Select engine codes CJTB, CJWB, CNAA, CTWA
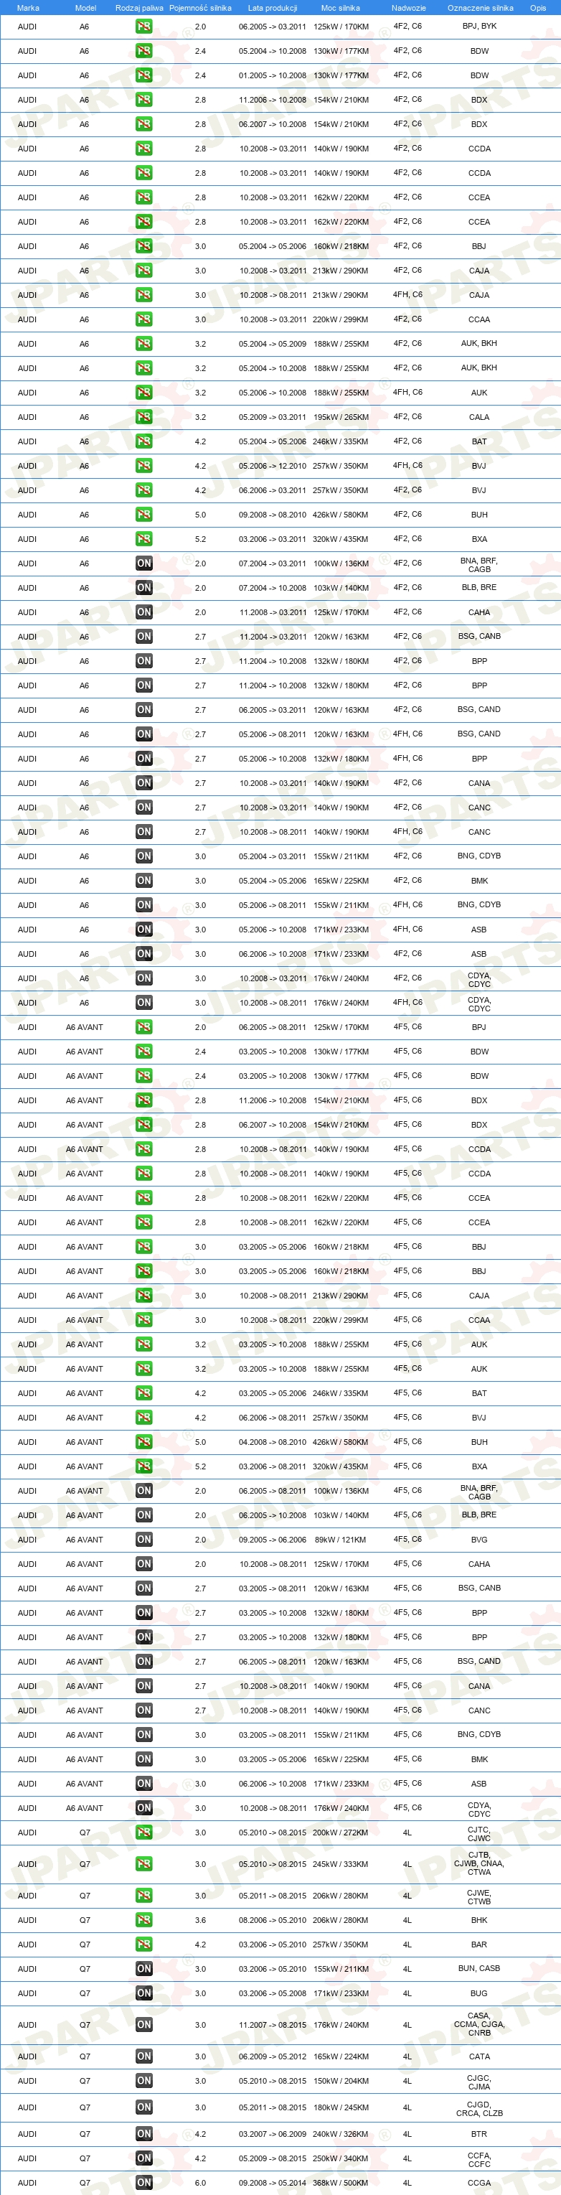561x2195 pixels. click(x=479, y=1863)
